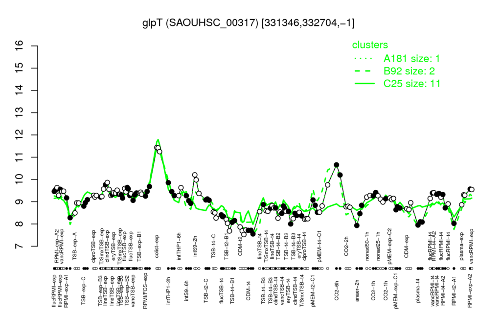Select y-axis tick label 9
This screenshot has width=501, height=313.
(x=19, y=201)
